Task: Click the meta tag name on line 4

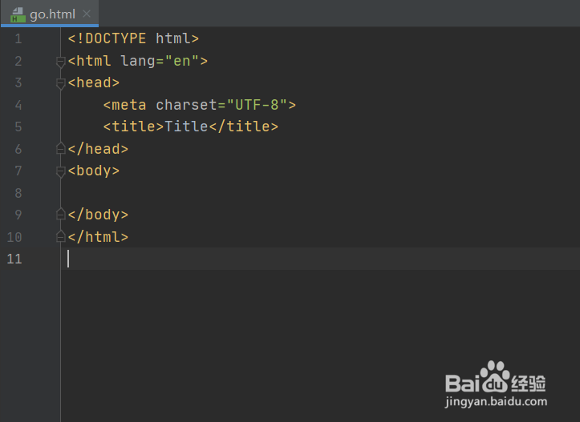Action: click(x=129, y=105)
